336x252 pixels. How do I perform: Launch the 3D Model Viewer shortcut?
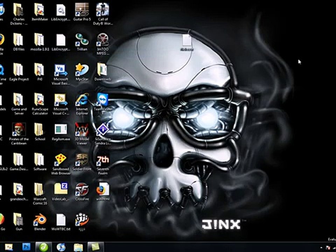pyautogui.click(x=82, y=133)
